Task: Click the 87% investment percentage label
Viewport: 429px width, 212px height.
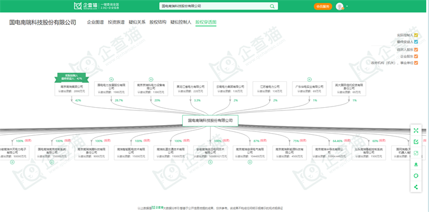Action: pos(256,141)
